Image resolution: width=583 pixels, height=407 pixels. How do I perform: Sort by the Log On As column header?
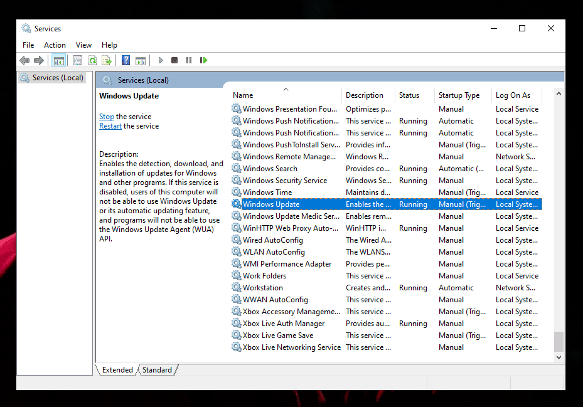[x=517, y=95]
